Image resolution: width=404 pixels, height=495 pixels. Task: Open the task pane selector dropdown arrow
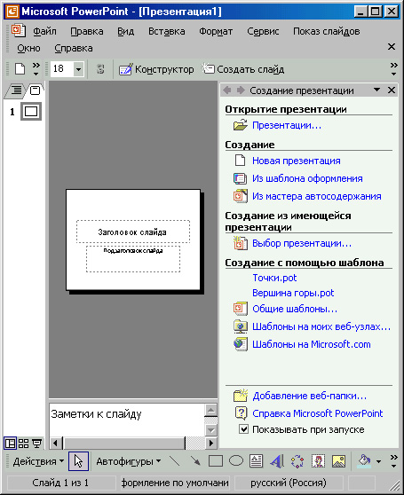tap(376, 90)
